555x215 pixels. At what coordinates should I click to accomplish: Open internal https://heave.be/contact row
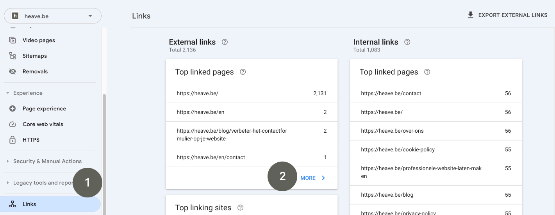click(x=436, y=93)
